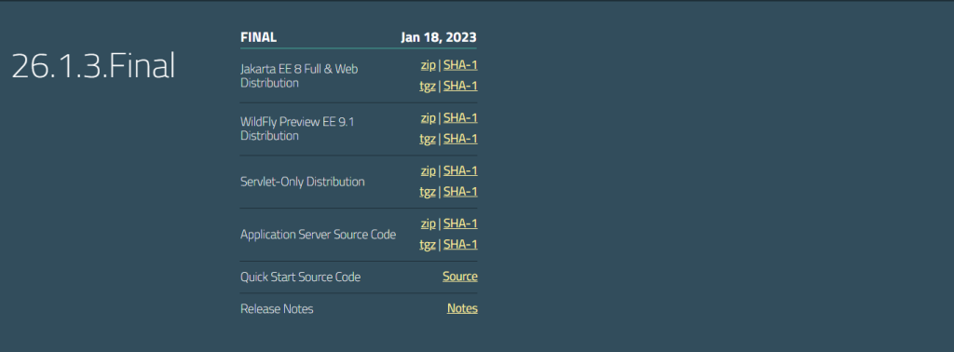Download Application Server Source Code zip

[428, 223]
